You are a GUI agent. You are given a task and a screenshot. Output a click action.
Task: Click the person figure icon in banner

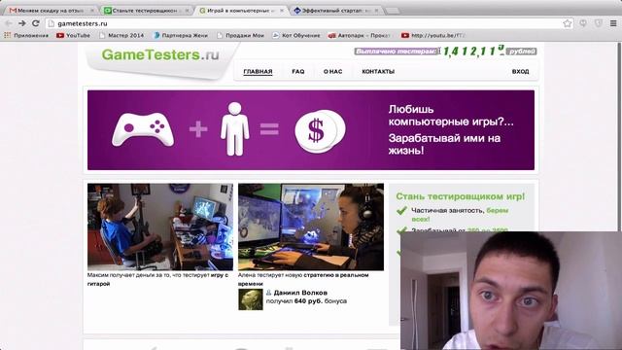click(235, 129)
